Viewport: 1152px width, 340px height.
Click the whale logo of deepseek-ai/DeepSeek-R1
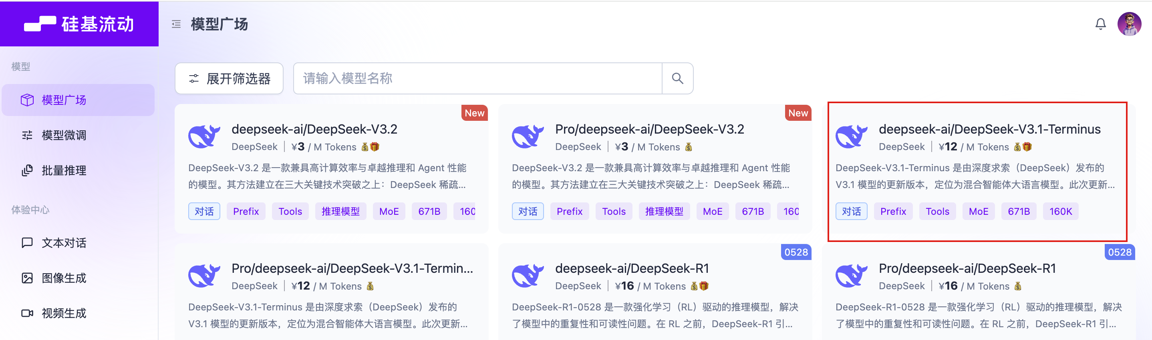coord(528,276)
